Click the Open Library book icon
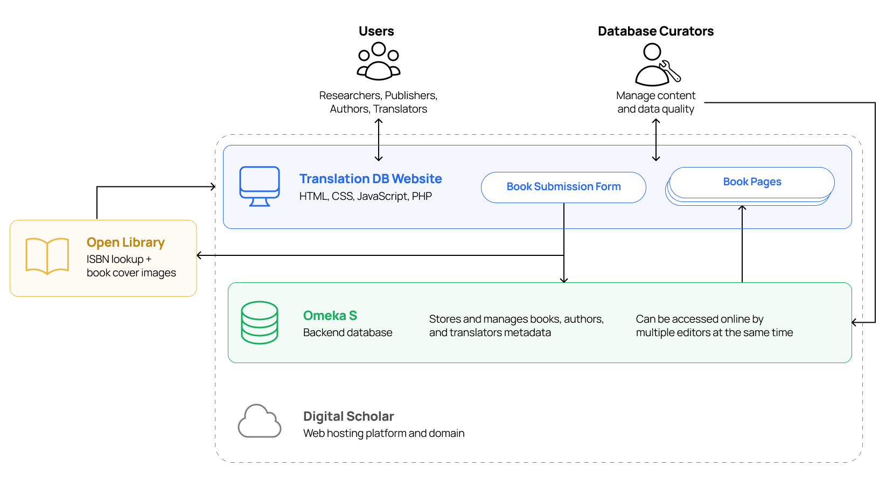The width and height of the screenshot is (886, 487). [47, 256]
